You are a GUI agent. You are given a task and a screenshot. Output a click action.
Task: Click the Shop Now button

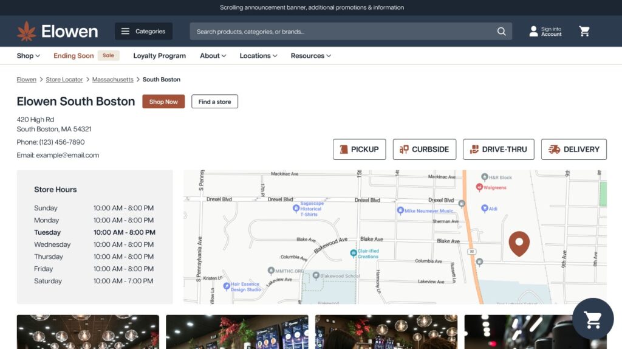[x=163, y=102]
